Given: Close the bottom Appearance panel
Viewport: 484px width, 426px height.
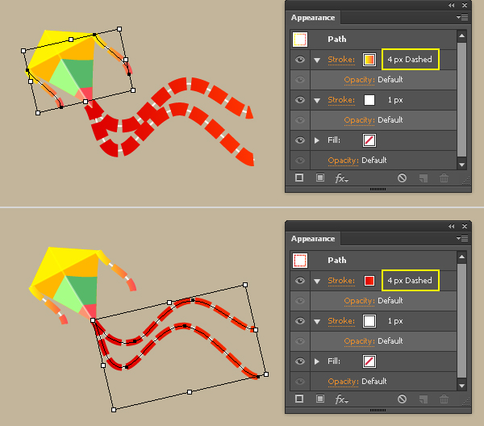Looking at the screenshot, I should coord(465,226).
